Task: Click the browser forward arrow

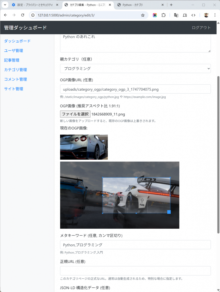Action: point(14,15)
